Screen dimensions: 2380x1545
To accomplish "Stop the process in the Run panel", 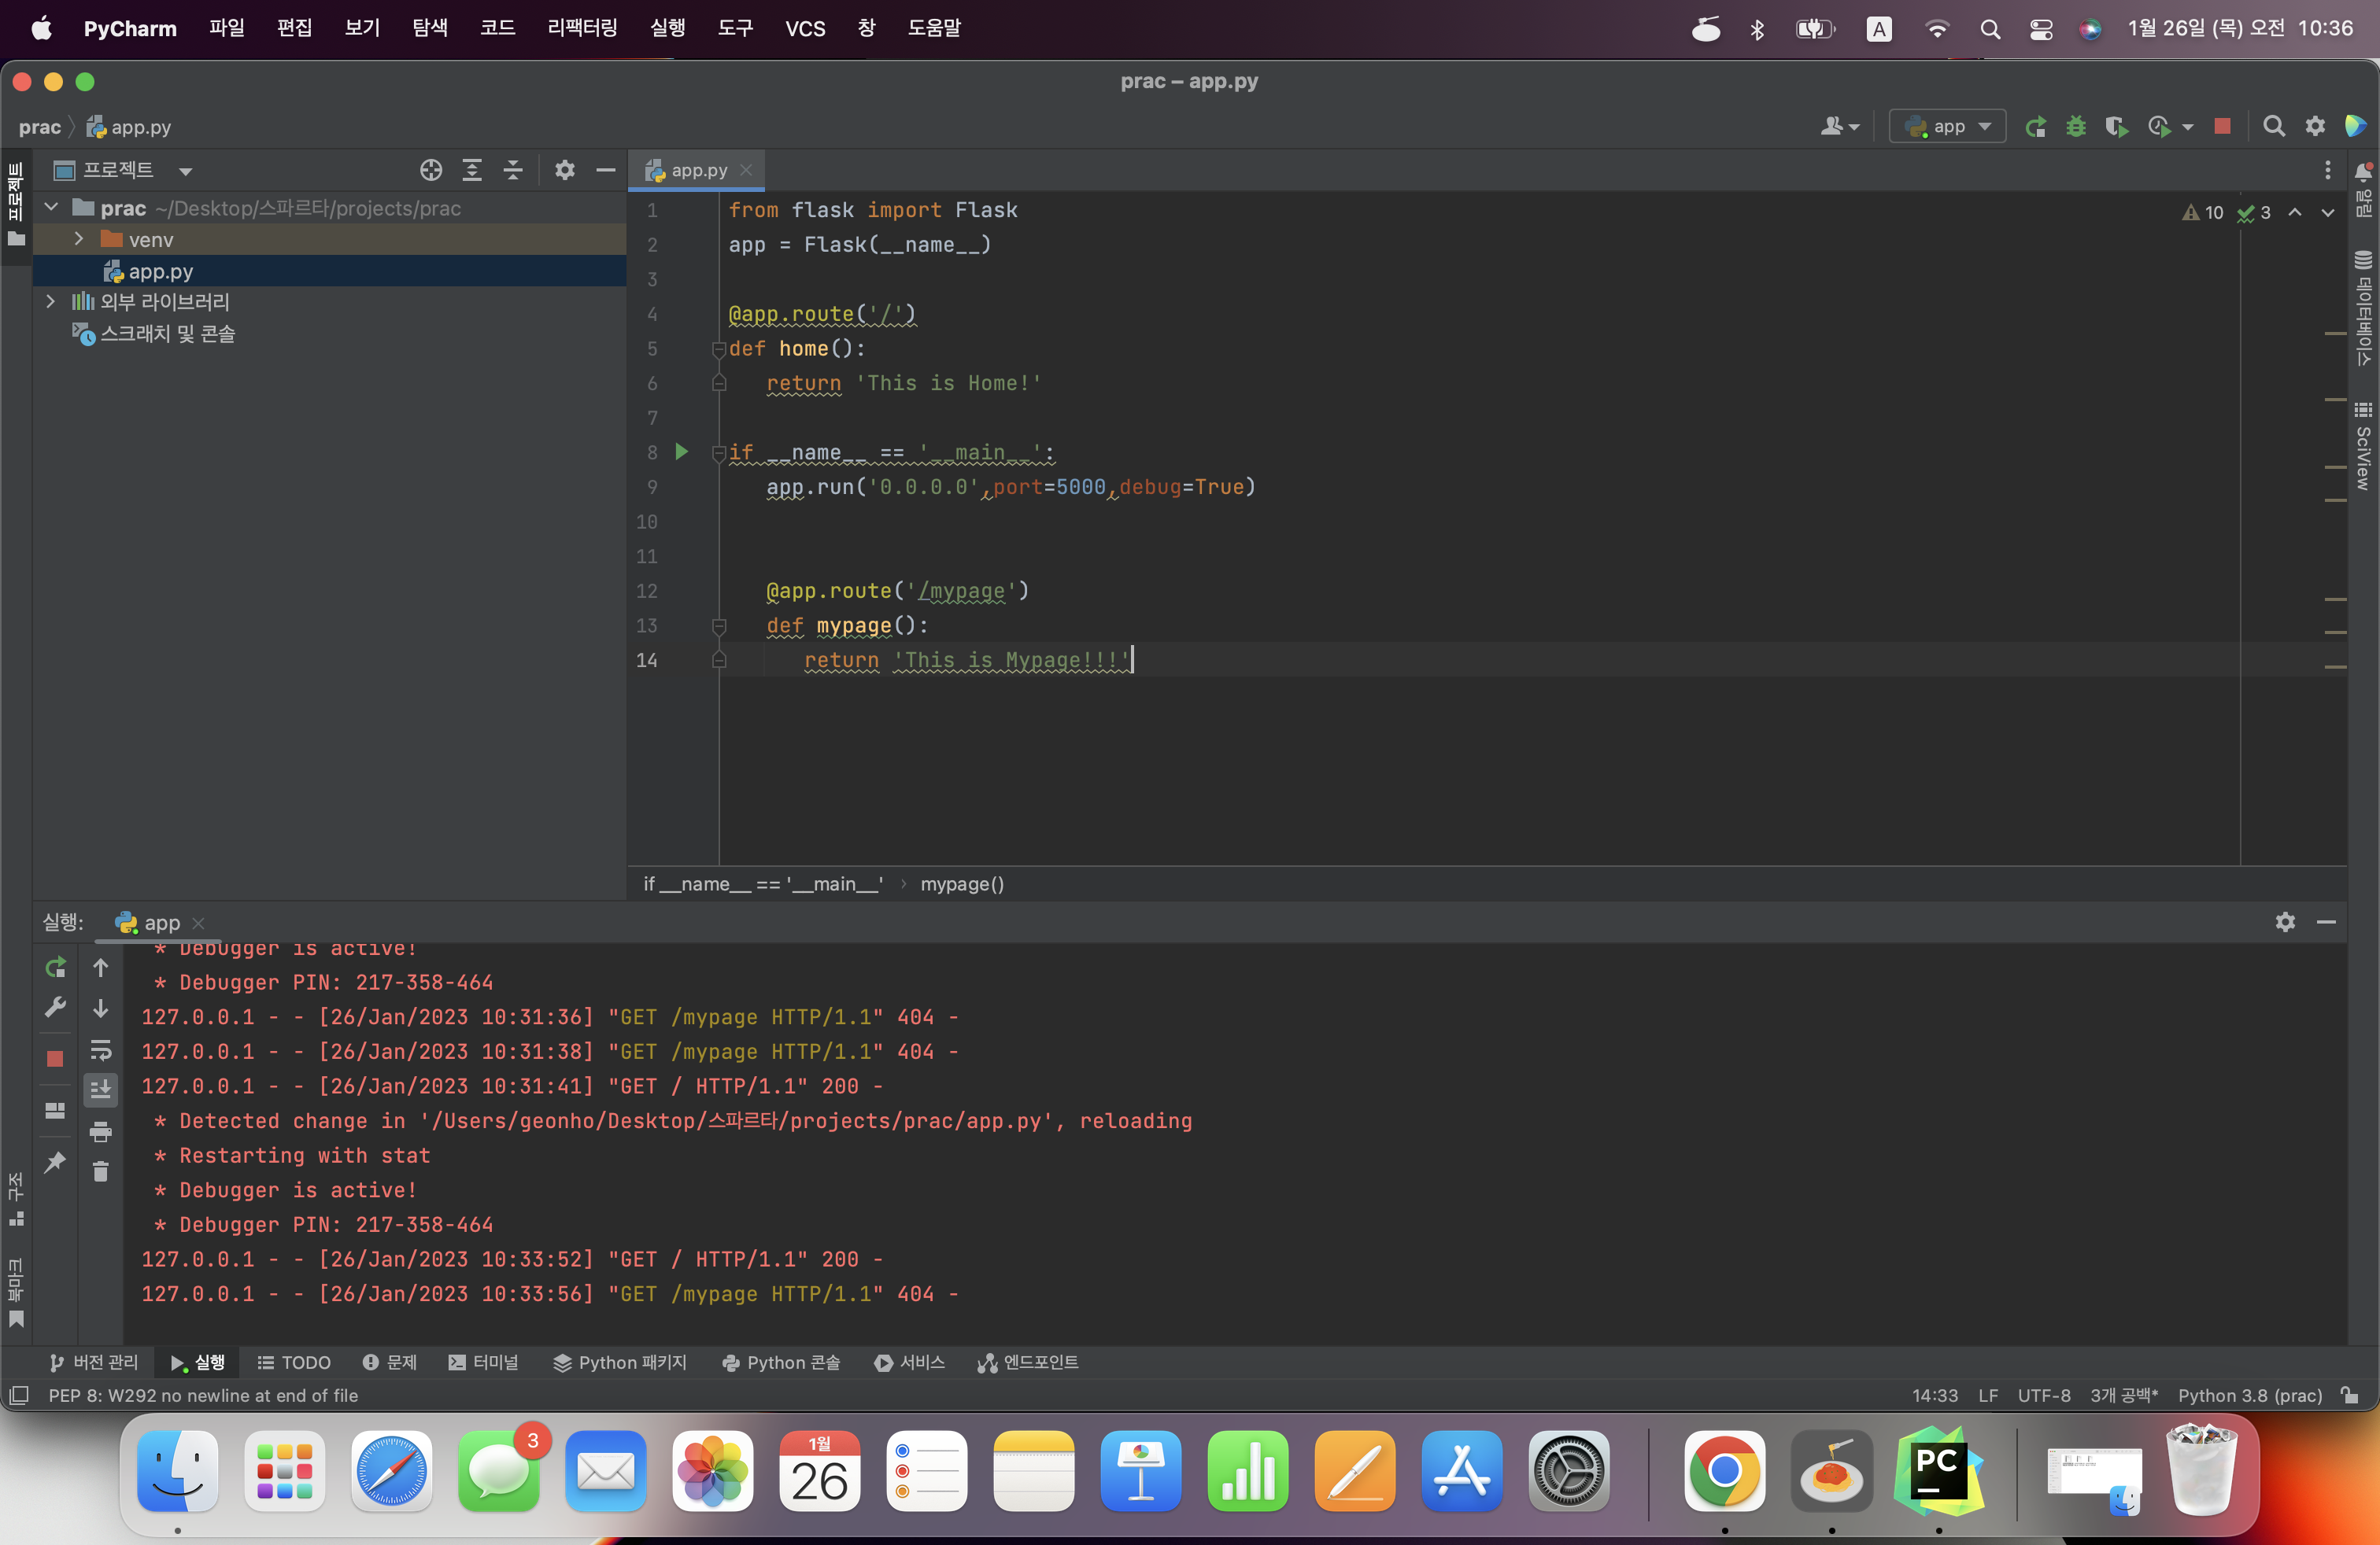I will coord(55,1058).
